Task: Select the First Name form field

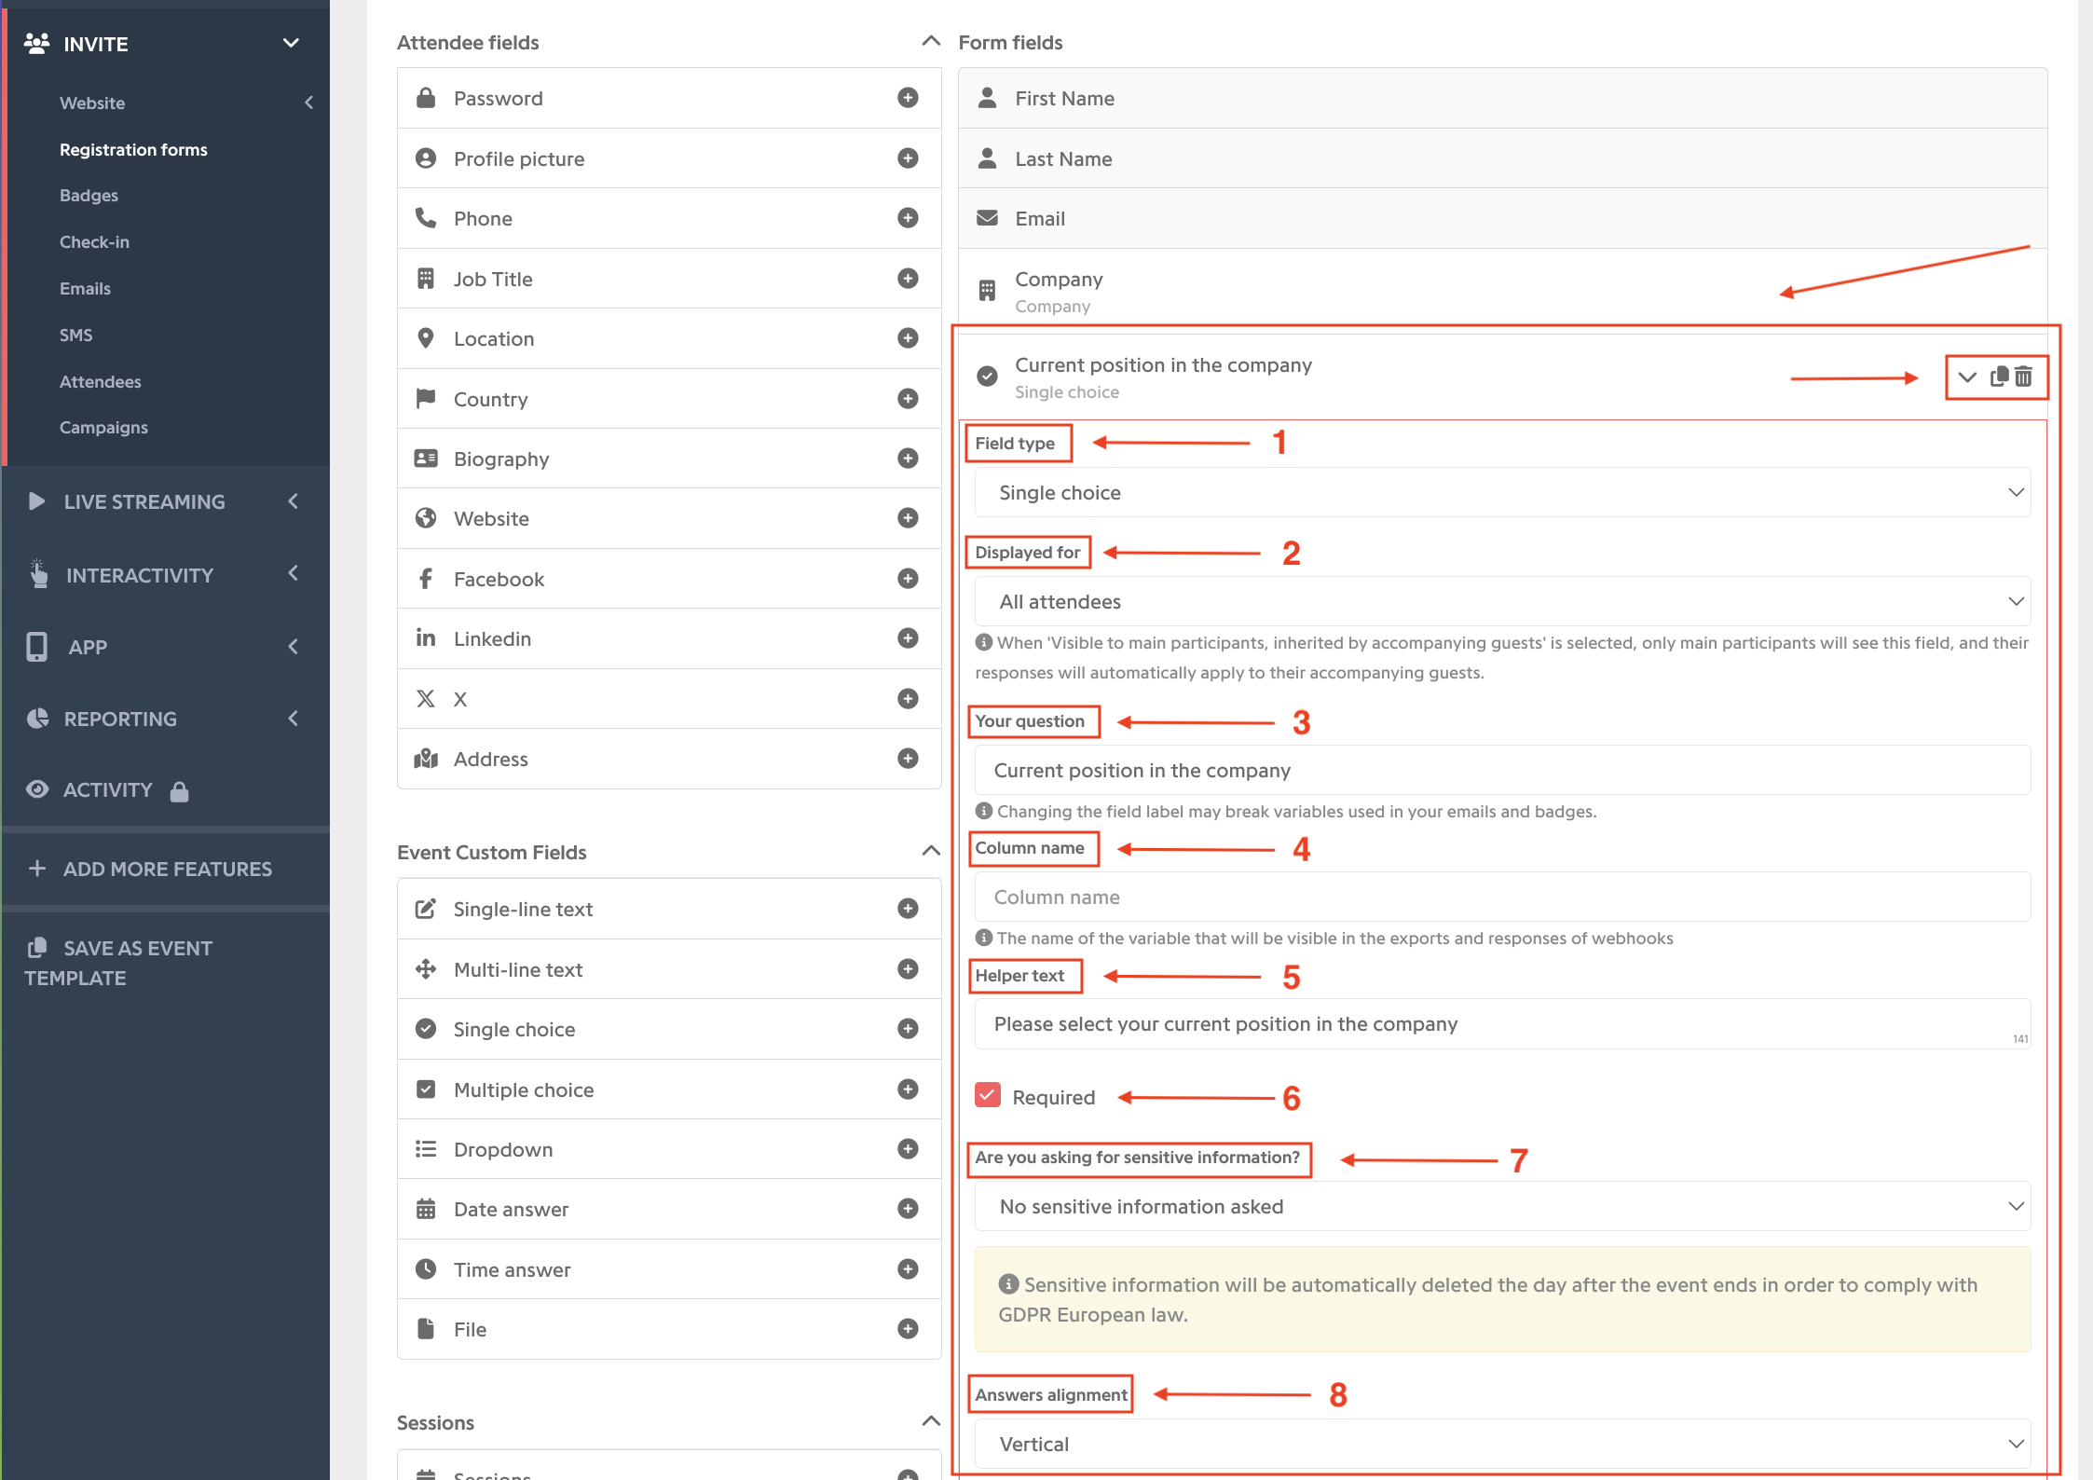Action: pos(1502,98)
